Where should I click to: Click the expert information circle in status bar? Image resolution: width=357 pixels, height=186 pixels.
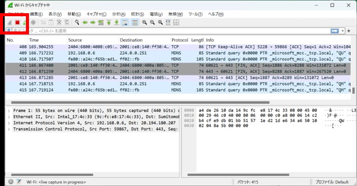[11, 181]
